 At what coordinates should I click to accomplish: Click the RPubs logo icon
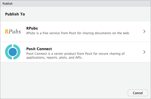pyautogui.click(x=13, y=31)
